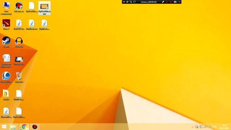231x130 pixels.
Task: Click the overlapping windows icon in recording toolbar
Action: point(127,2)
